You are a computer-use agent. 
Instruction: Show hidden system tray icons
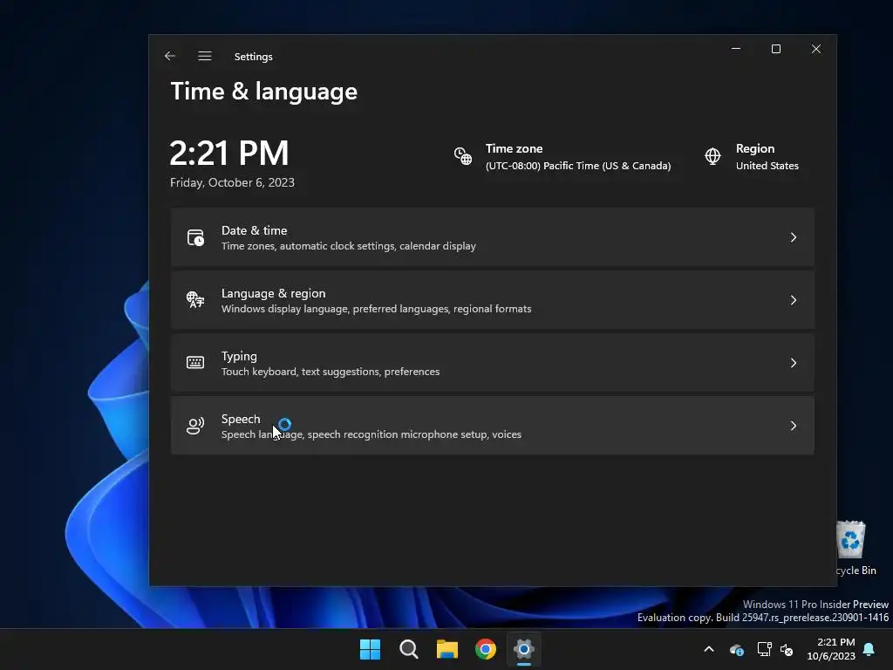(709, 649)
